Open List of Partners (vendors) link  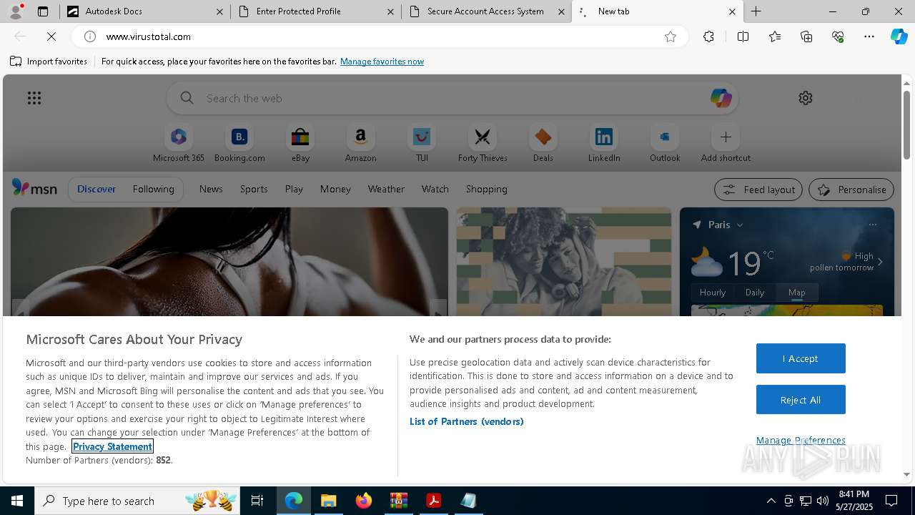(467, 421)
